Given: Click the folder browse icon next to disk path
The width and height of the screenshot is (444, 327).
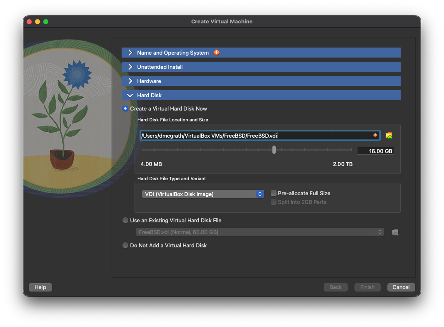Looking at the screenshot, I should click(x=389, y=136).
